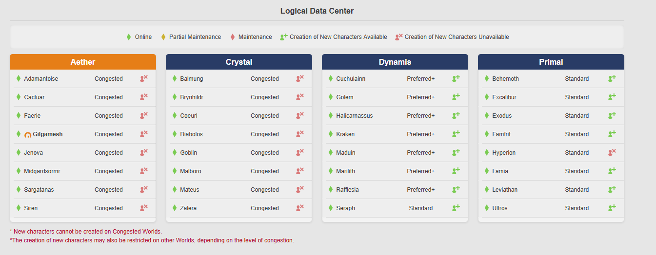Viewport: 656px width, 255px height.
Task: Click character creation unavailable icon for Malboro
Action: (300, 171)
